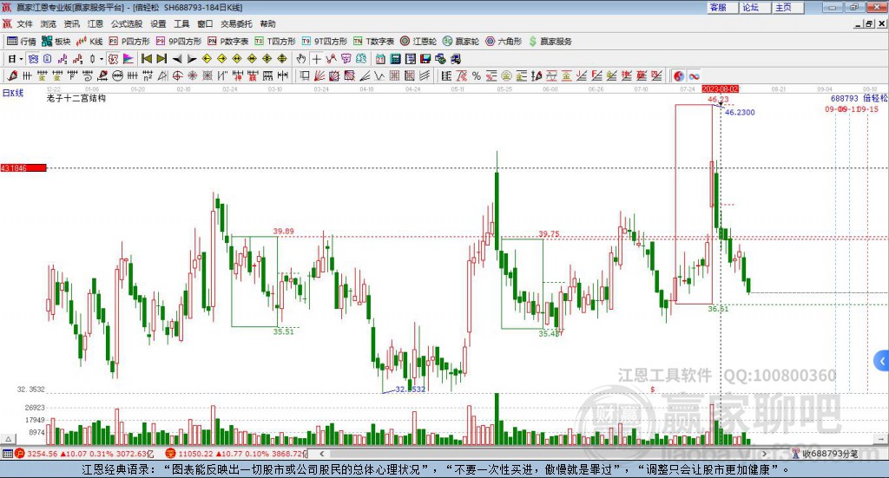
Task: Expand the volume panel triangle button
Action: coord(9,439)
